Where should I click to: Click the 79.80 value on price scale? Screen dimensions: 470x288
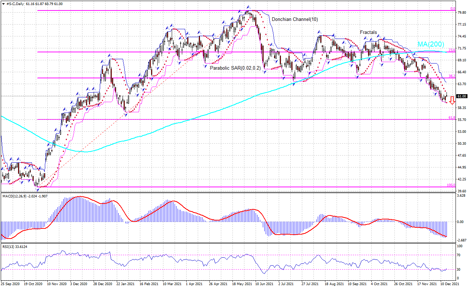point(462,13)
